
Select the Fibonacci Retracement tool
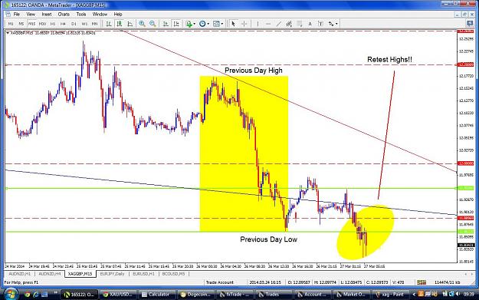300,24
